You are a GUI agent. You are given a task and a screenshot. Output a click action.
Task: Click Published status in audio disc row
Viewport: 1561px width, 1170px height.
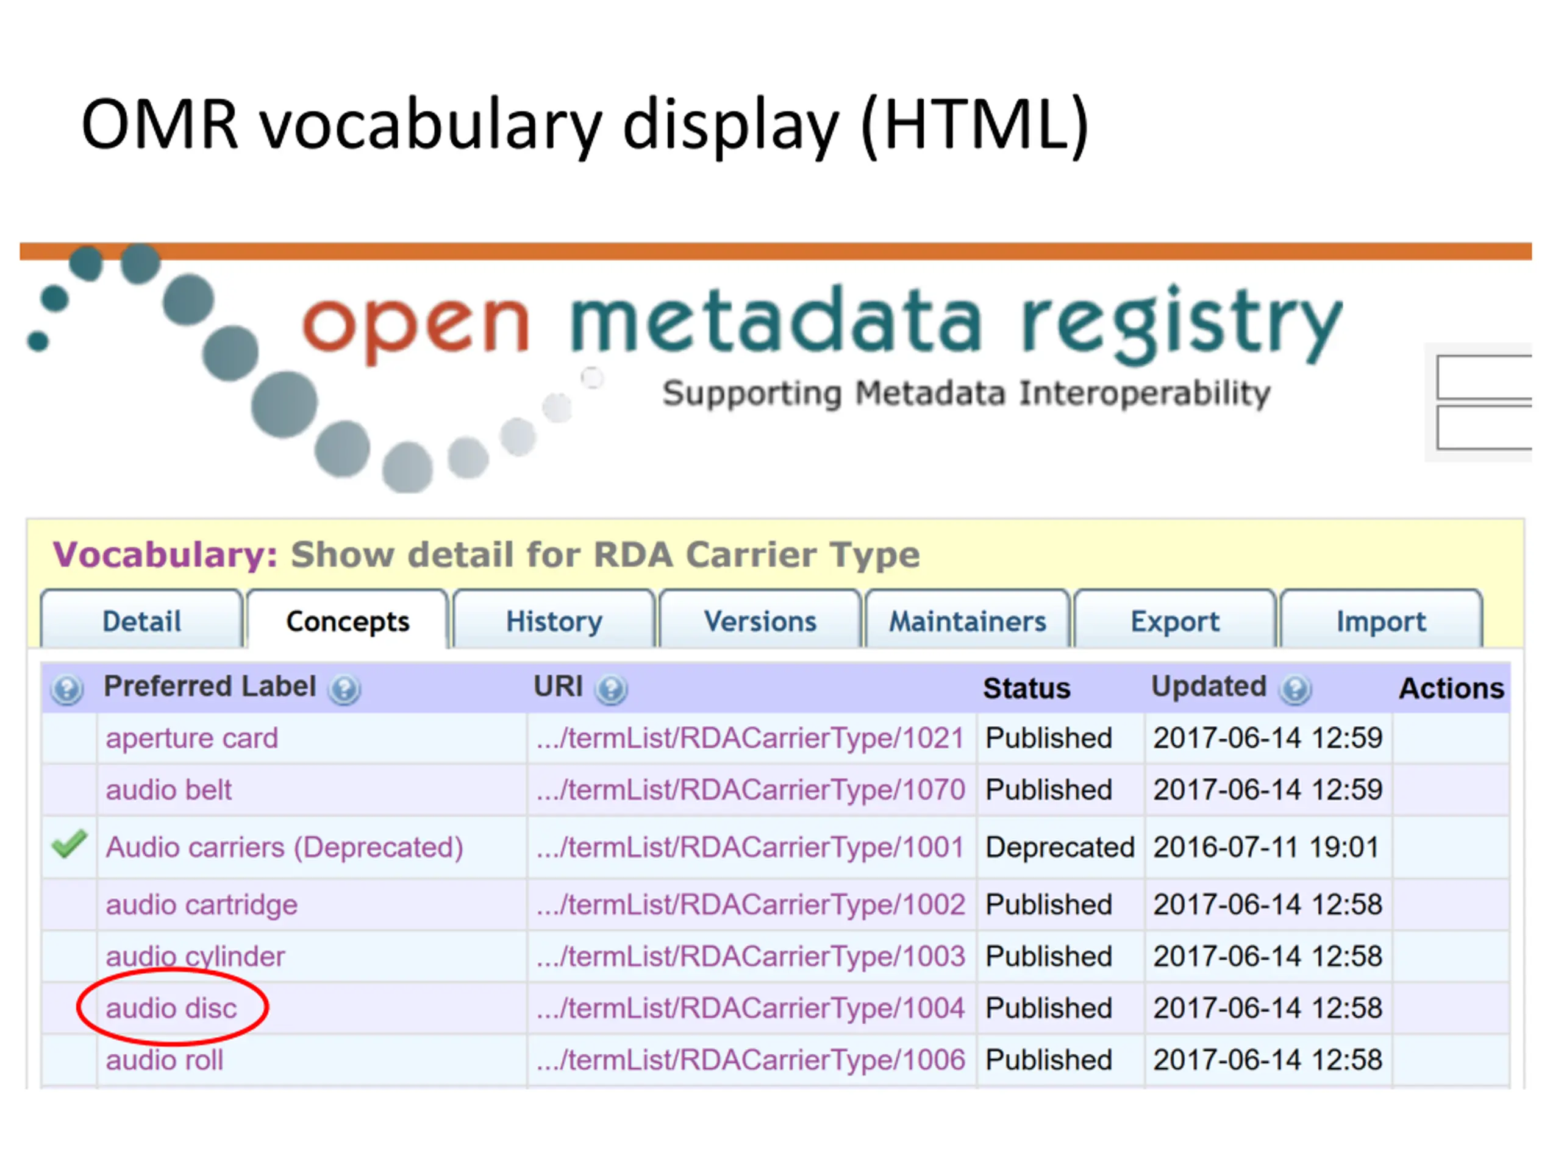[x=1049, y=1008]
